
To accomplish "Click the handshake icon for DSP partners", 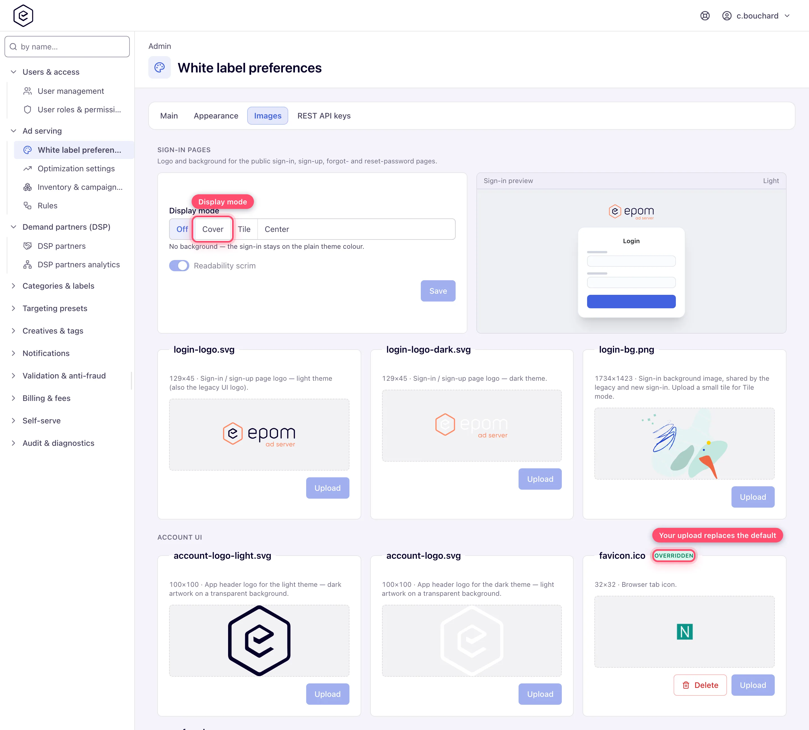I will 27,246.
